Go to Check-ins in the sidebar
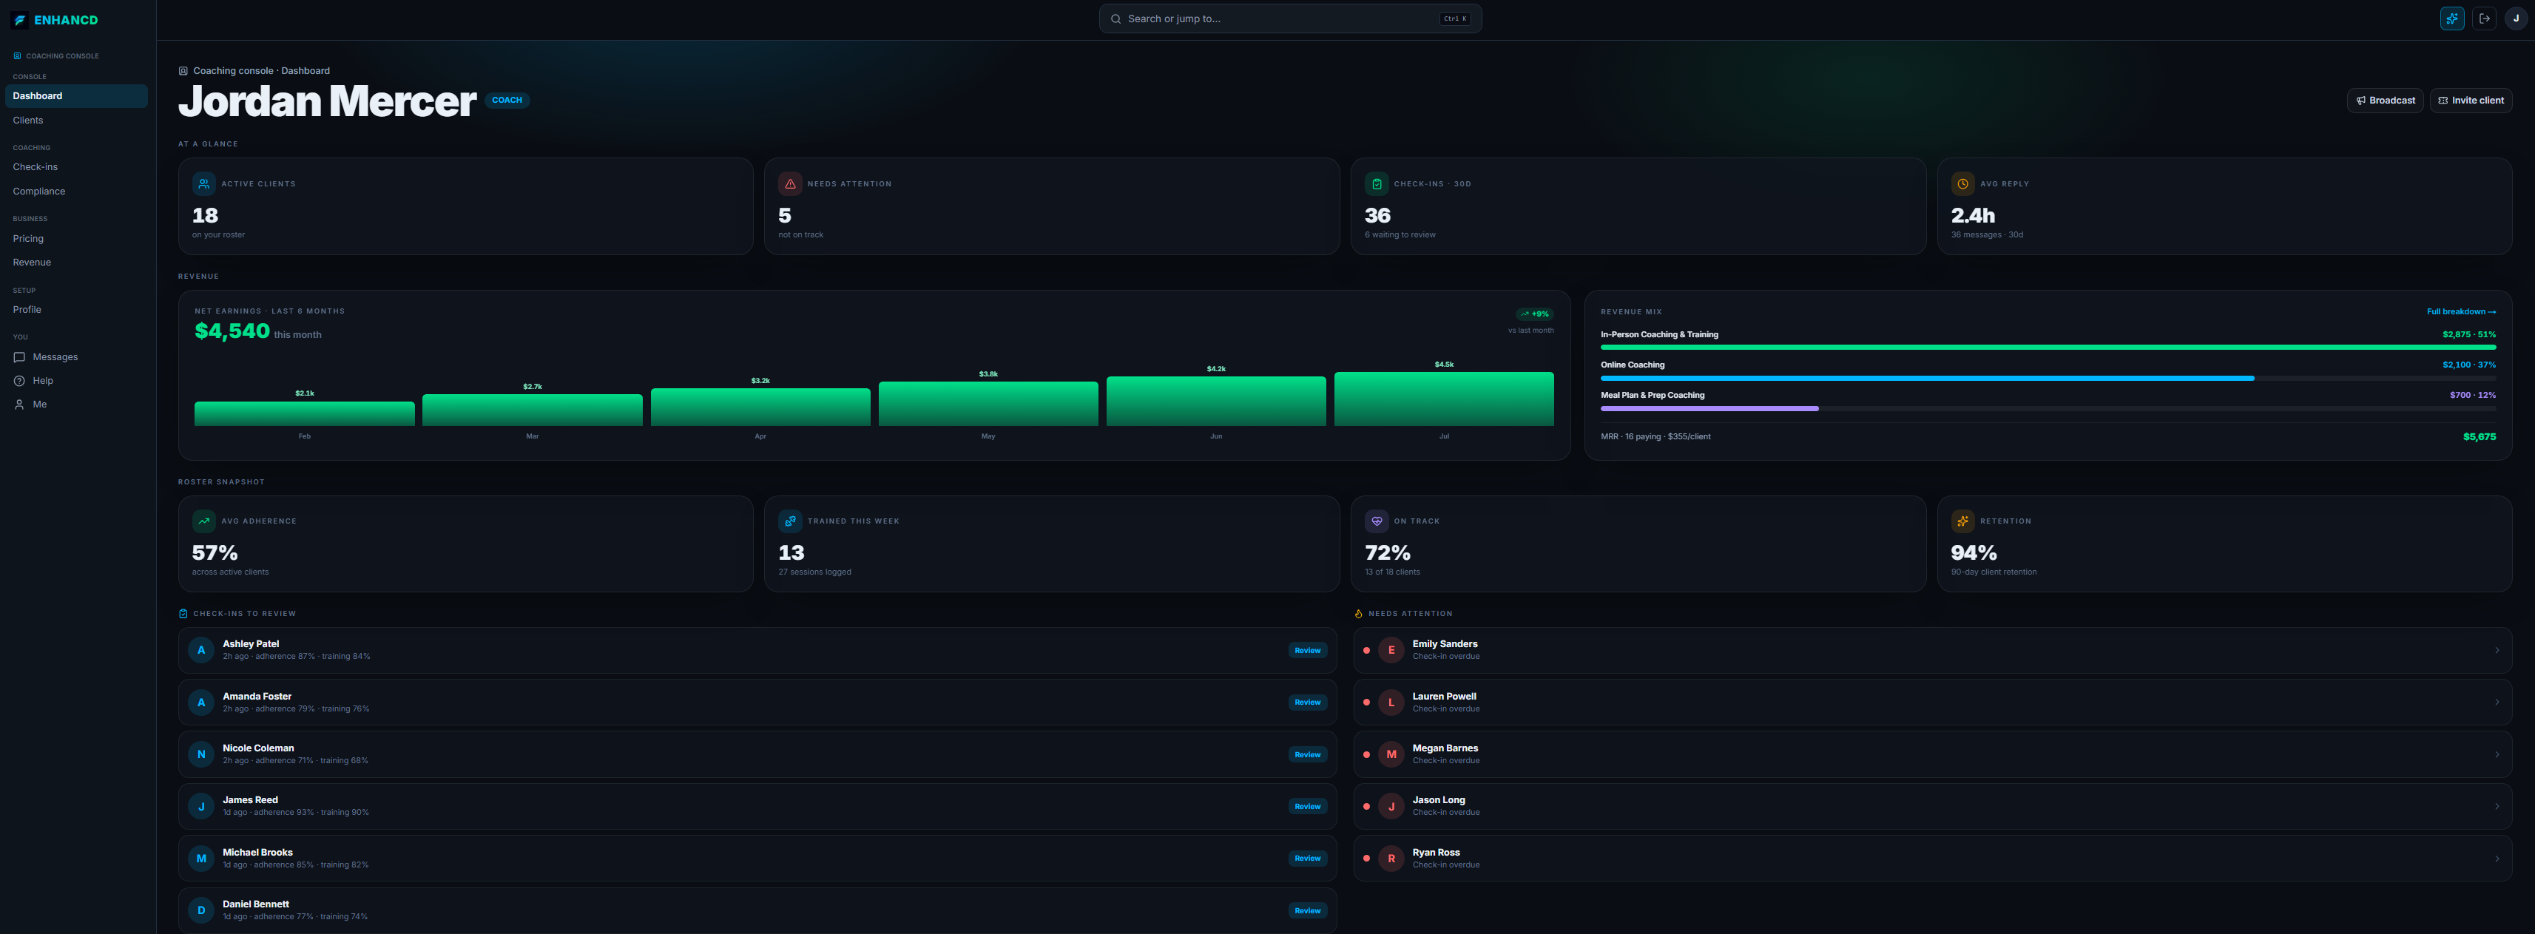This screenshot has height=934, width=2535. point(77,167)
